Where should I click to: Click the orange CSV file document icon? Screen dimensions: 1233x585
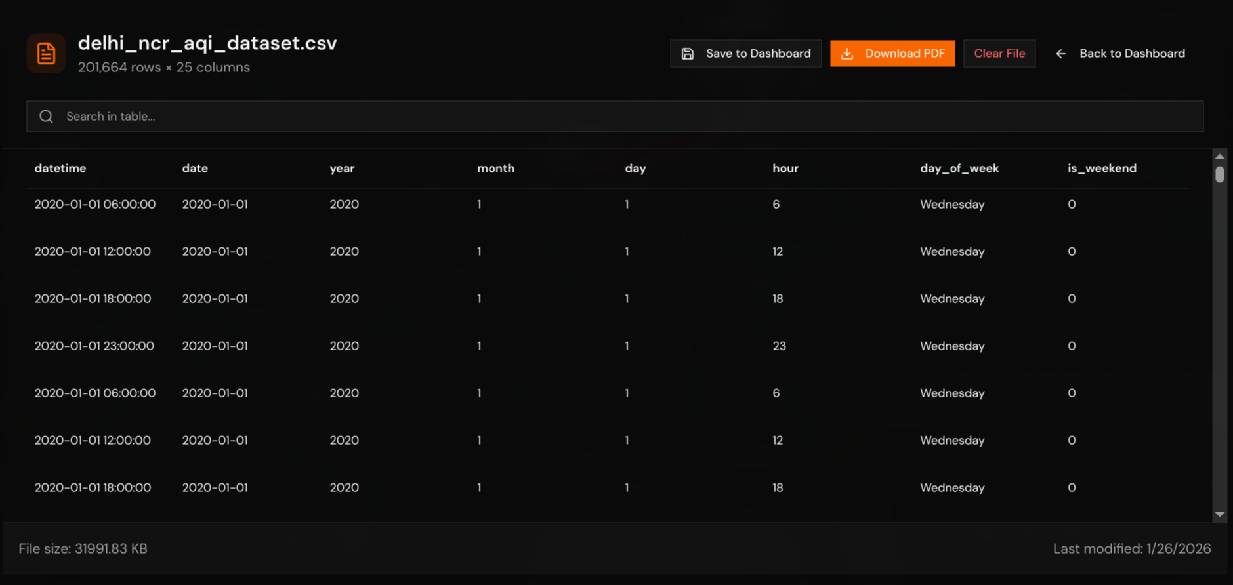pos(46,53)
